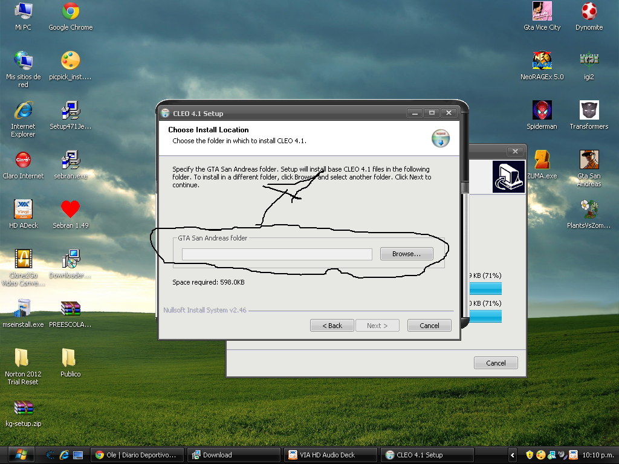619x464 pixels.
Task: Select the sebran.exe desktop icon
Action: pos(71,164)
